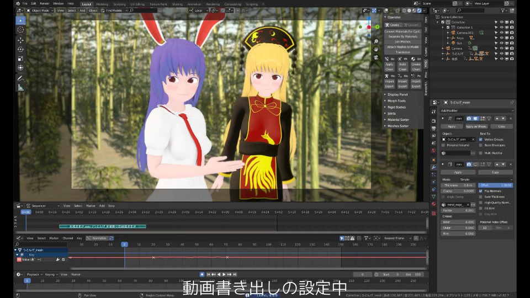
Task: Click the MMD Translation button
Action: pos(402,52)
